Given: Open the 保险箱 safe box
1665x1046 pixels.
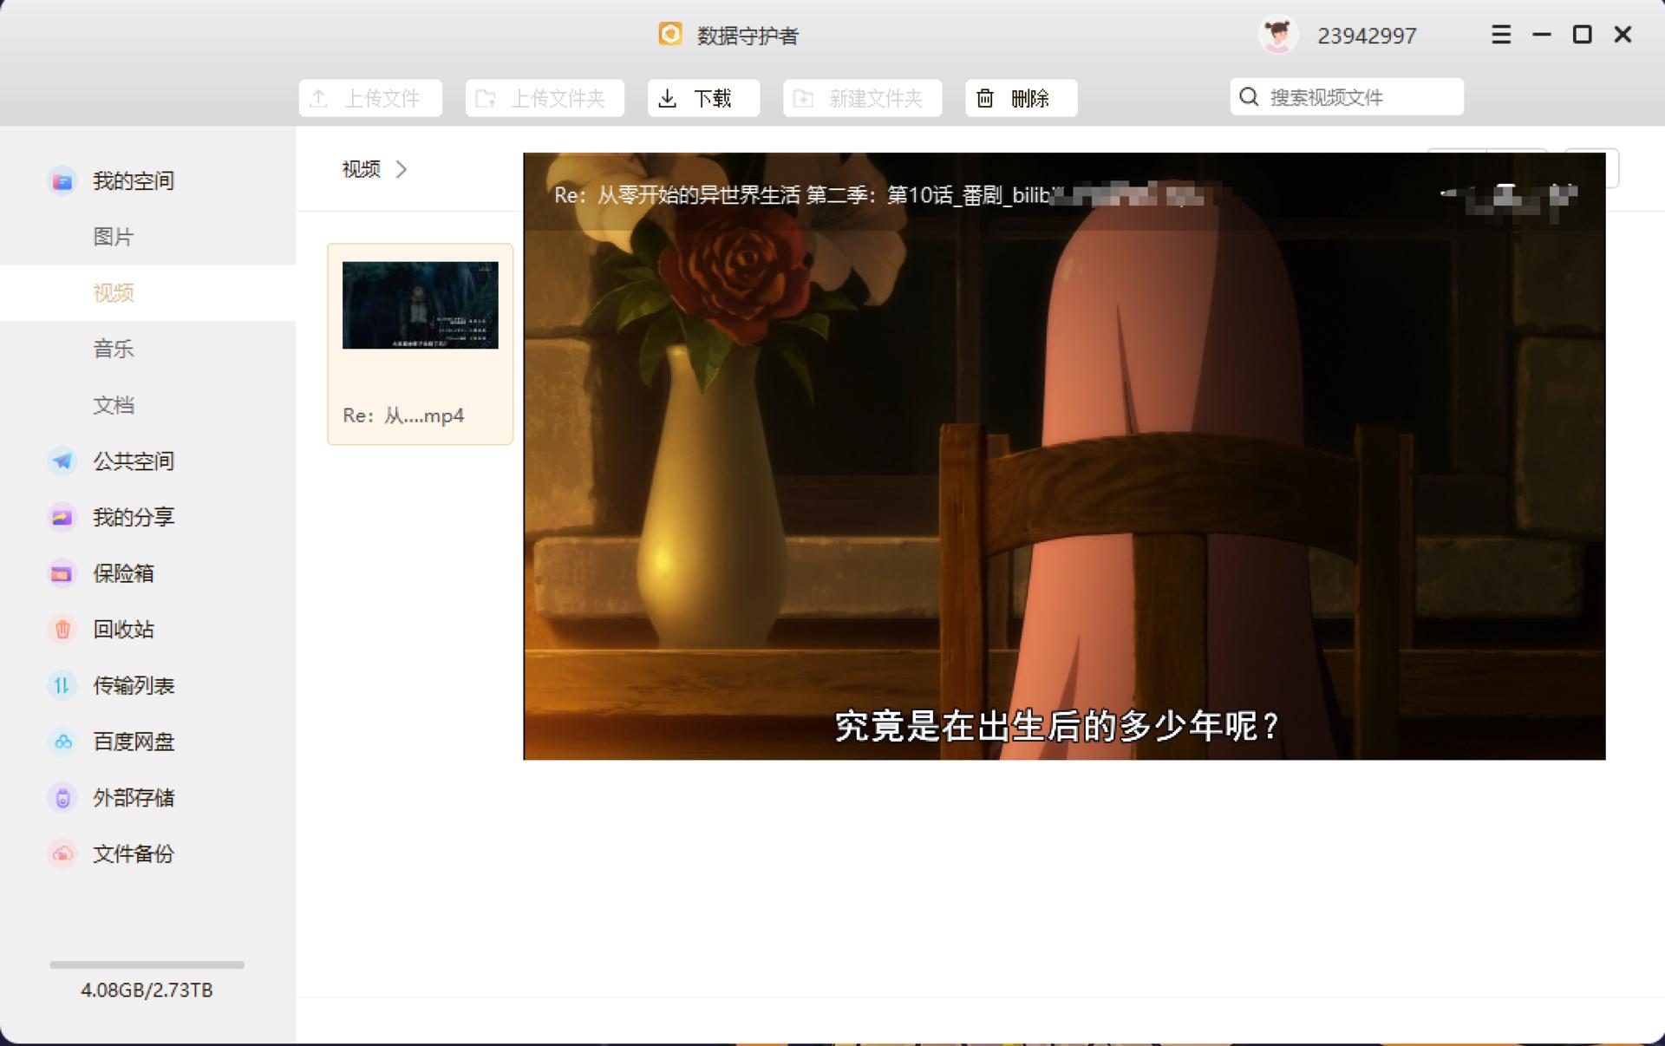Looking at the screenshot, I should [x=122, y=573].
